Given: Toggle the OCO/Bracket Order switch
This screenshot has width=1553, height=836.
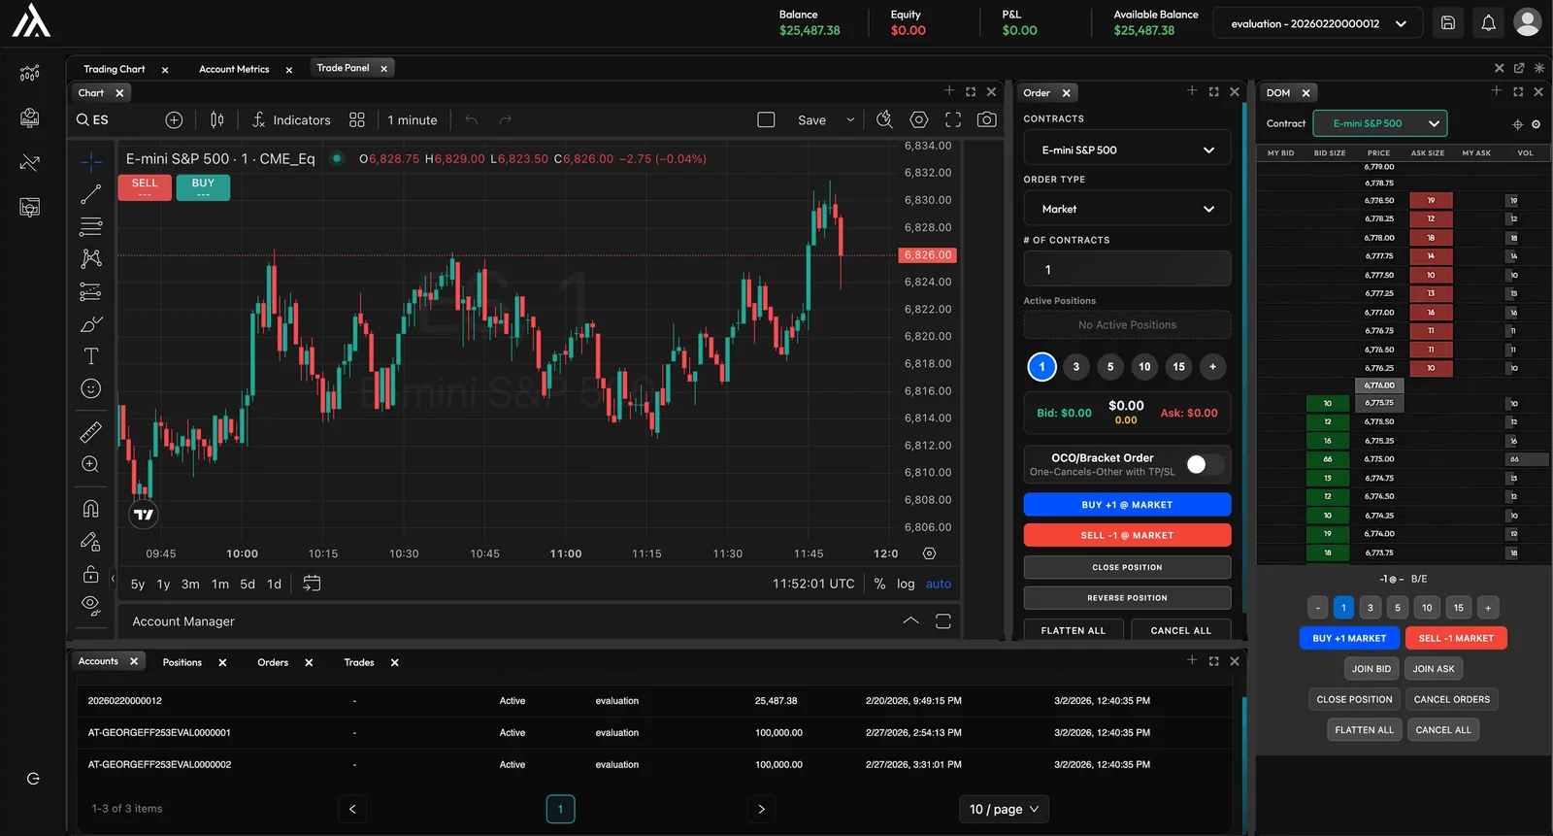Looking at the screenshot, I should 1205,464.
